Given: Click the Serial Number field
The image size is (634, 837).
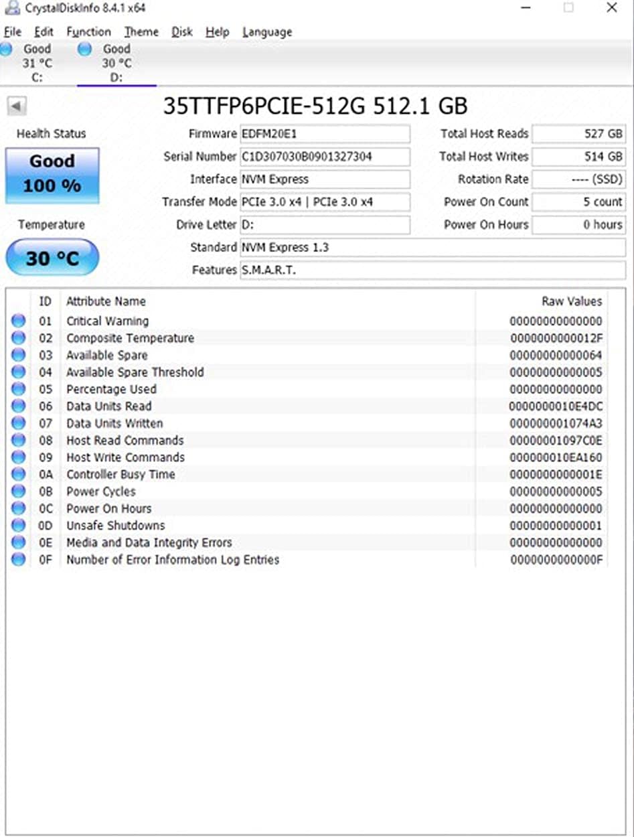Looking at the screenshot, I should (x=325, y=157).
